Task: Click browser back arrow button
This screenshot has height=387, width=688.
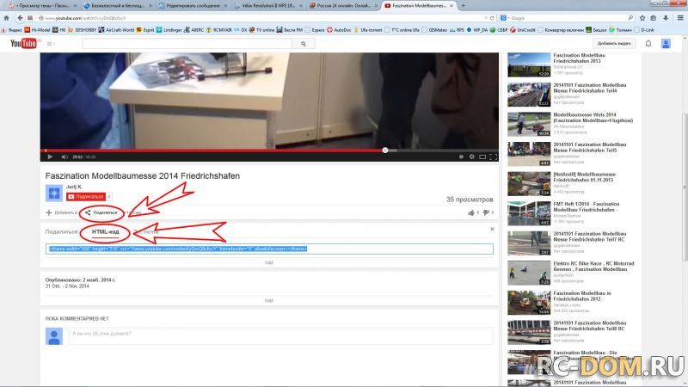Action: pyautogui.click(x=20, y=18)
